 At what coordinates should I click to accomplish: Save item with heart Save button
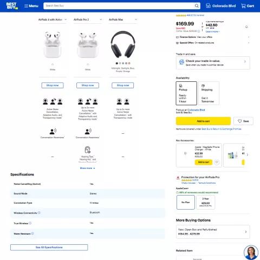tap(243, 121)
